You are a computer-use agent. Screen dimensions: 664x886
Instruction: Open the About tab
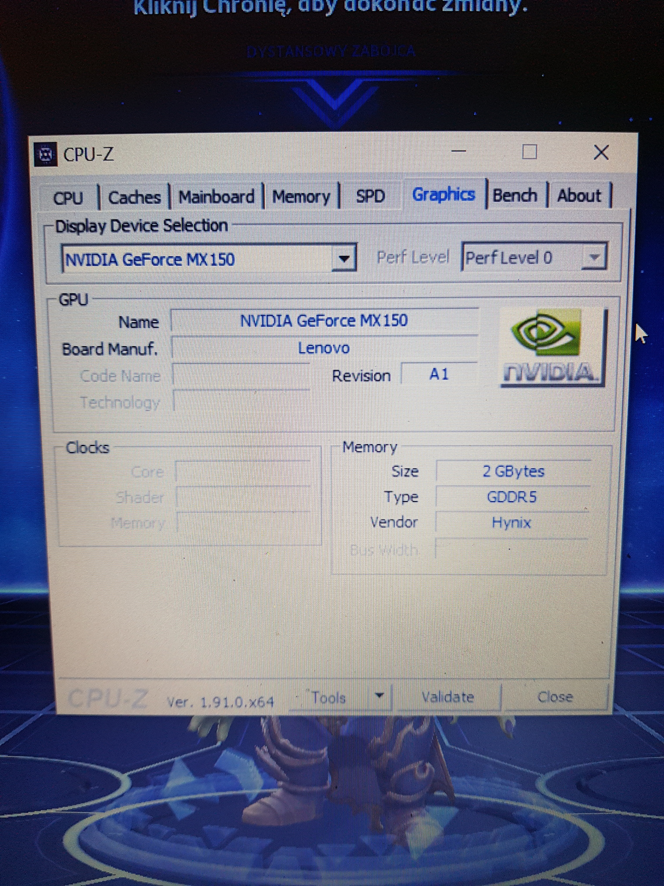pyautogui.click(x=579, y=195)
